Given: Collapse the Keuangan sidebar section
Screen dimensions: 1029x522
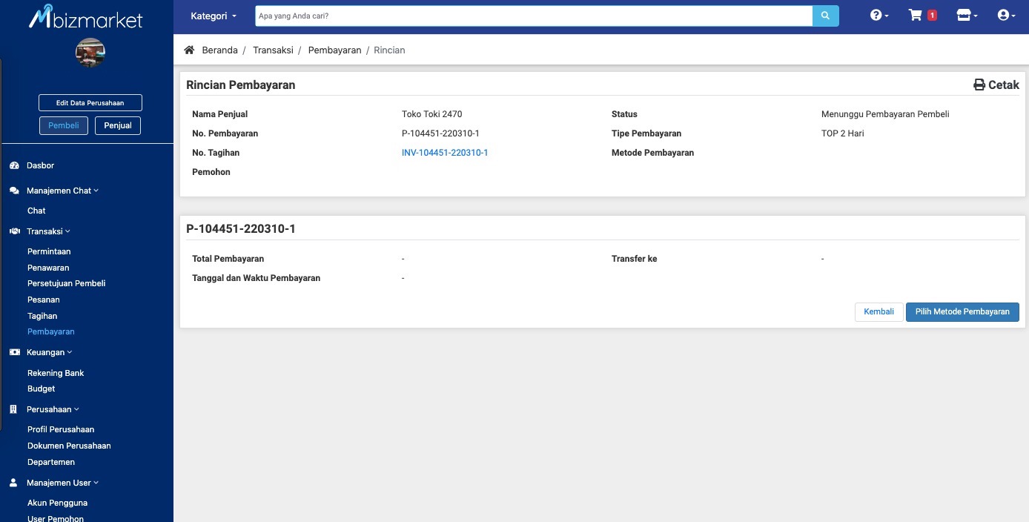Looking at the screenshot, I should [x=49, y=352].
